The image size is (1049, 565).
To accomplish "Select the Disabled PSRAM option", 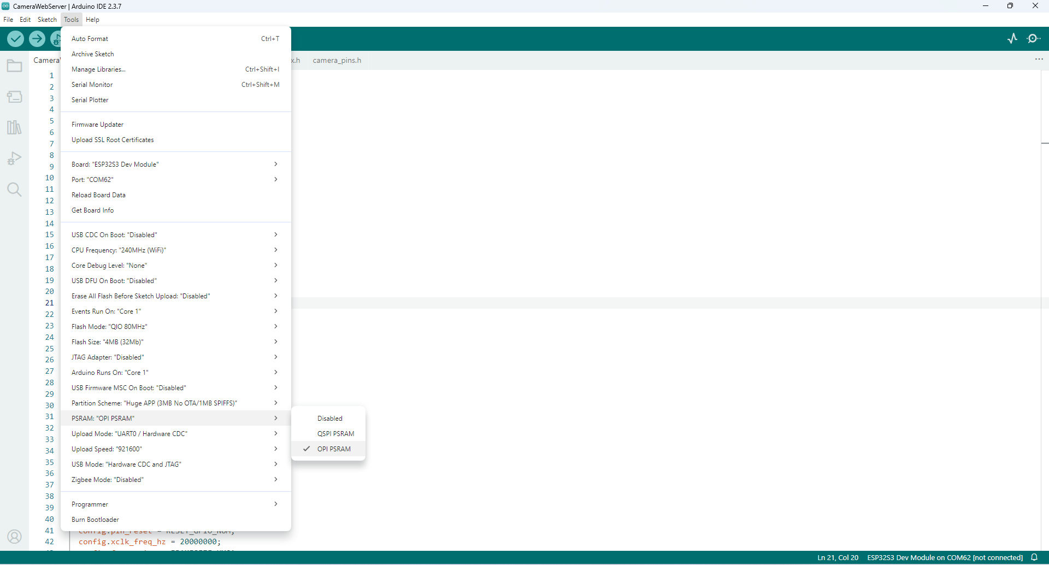I will (x=330, y=419).
